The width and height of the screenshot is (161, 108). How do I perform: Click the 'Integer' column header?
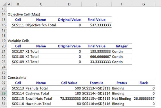[122, 46]
